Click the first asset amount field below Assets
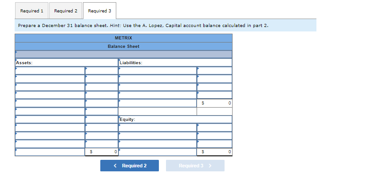Viewport: 379px width, 174px height. pos(101,70)
